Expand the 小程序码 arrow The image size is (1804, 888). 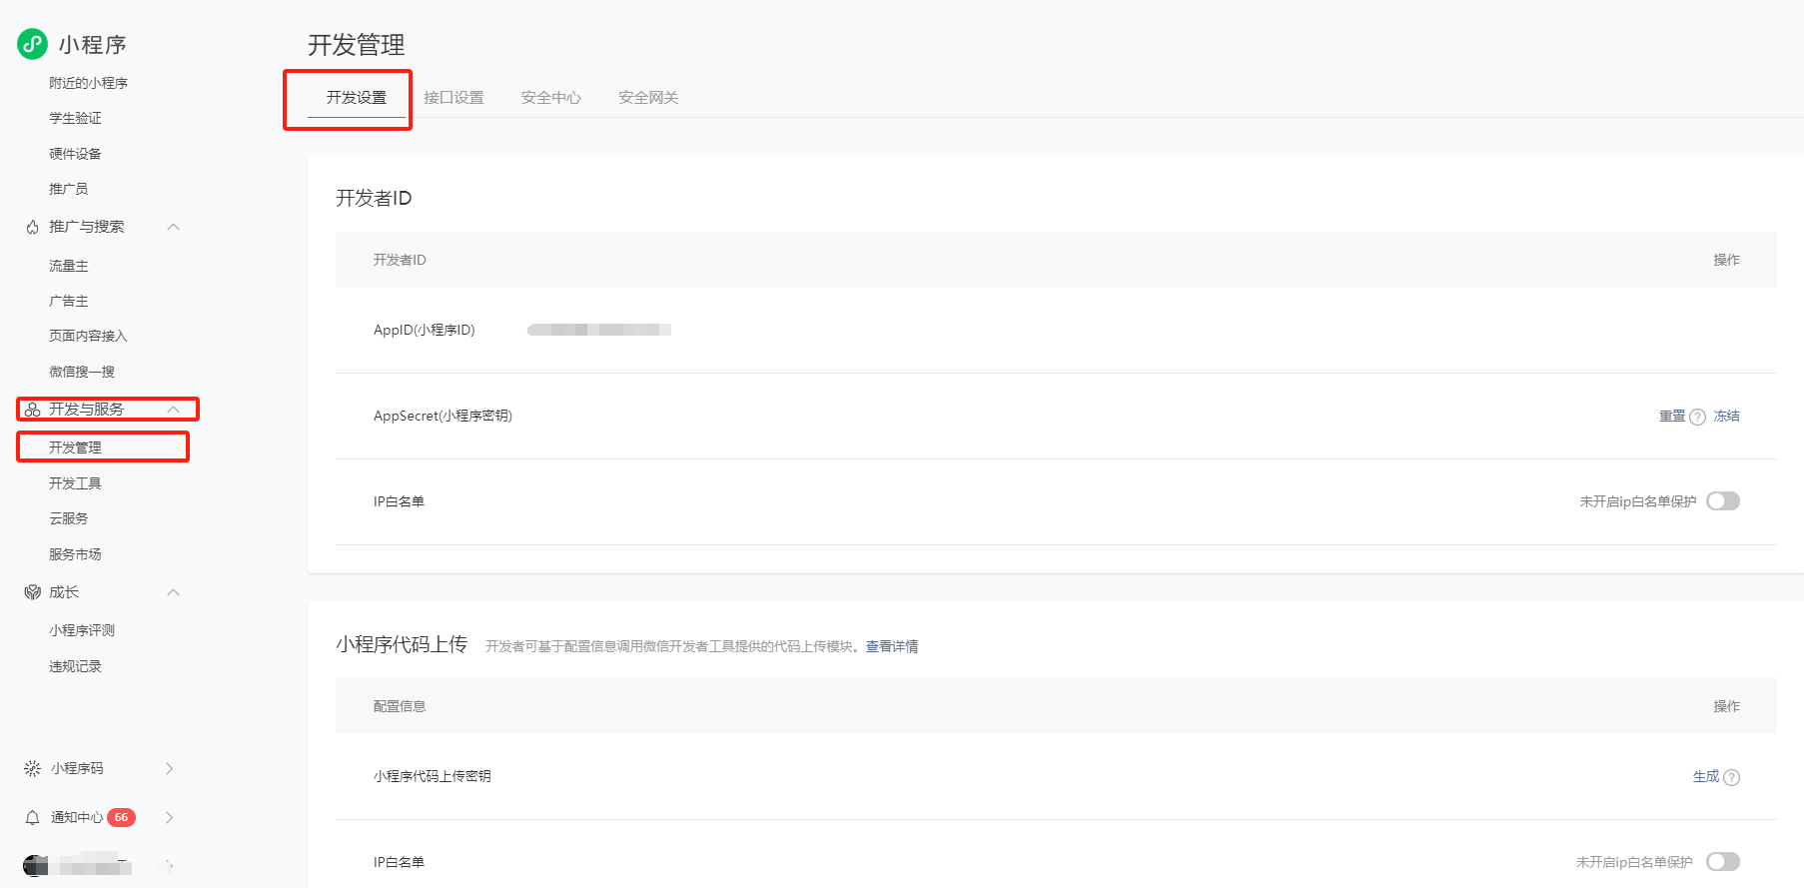pyautogui.click(x=169, y=768)
